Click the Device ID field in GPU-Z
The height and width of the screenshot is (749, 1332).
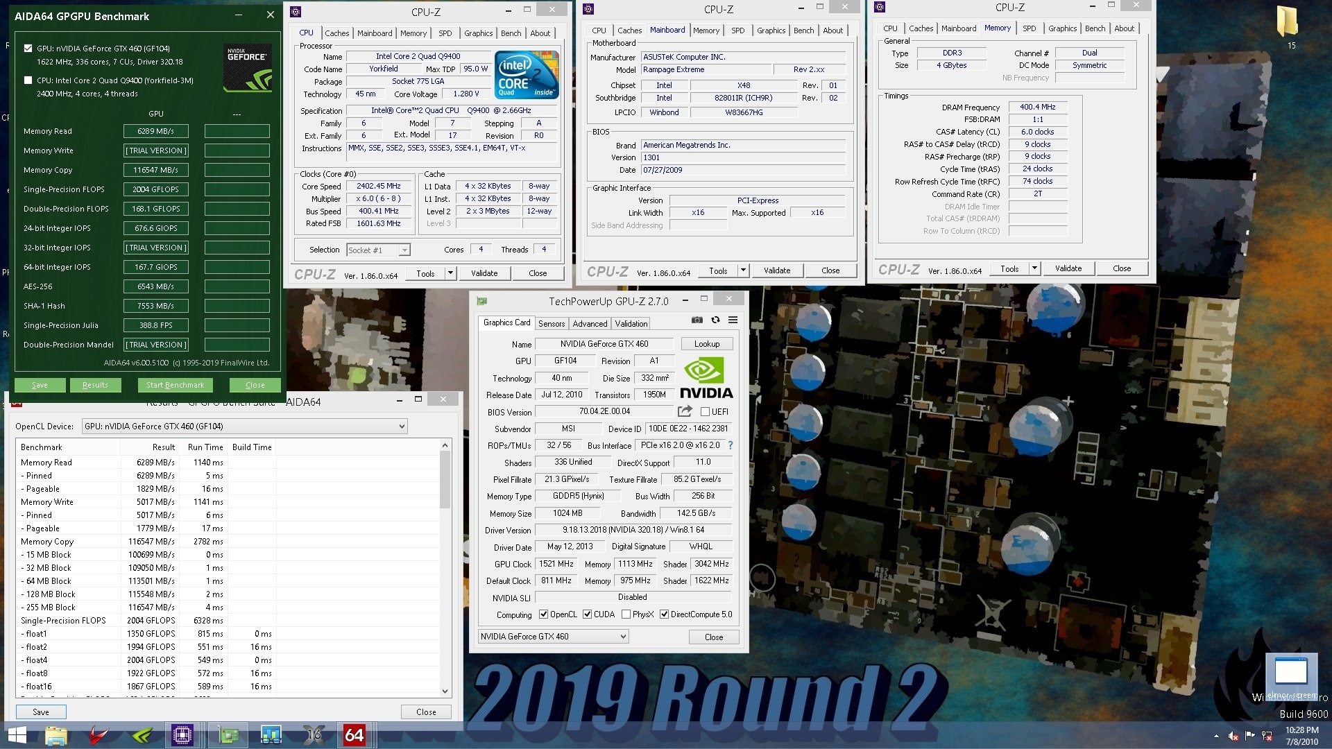click(688, 429)
